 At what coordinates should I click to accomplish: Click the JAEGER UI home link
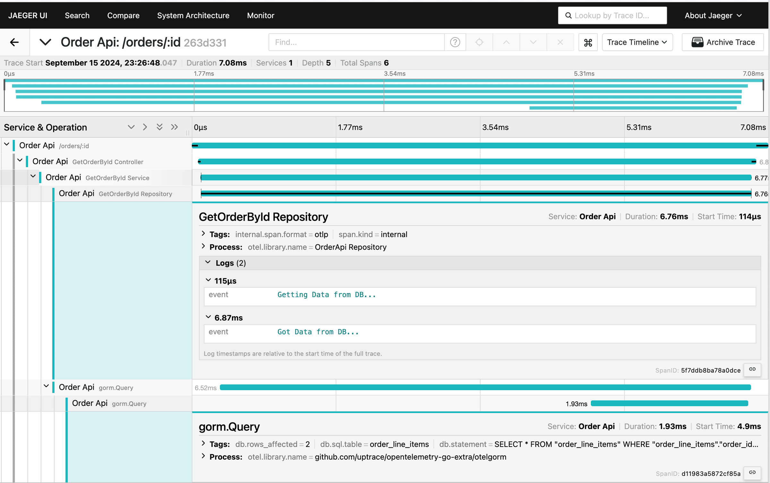pos(27,15)
